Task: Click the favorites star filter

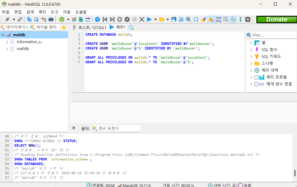Action: (x=64, y=27)
